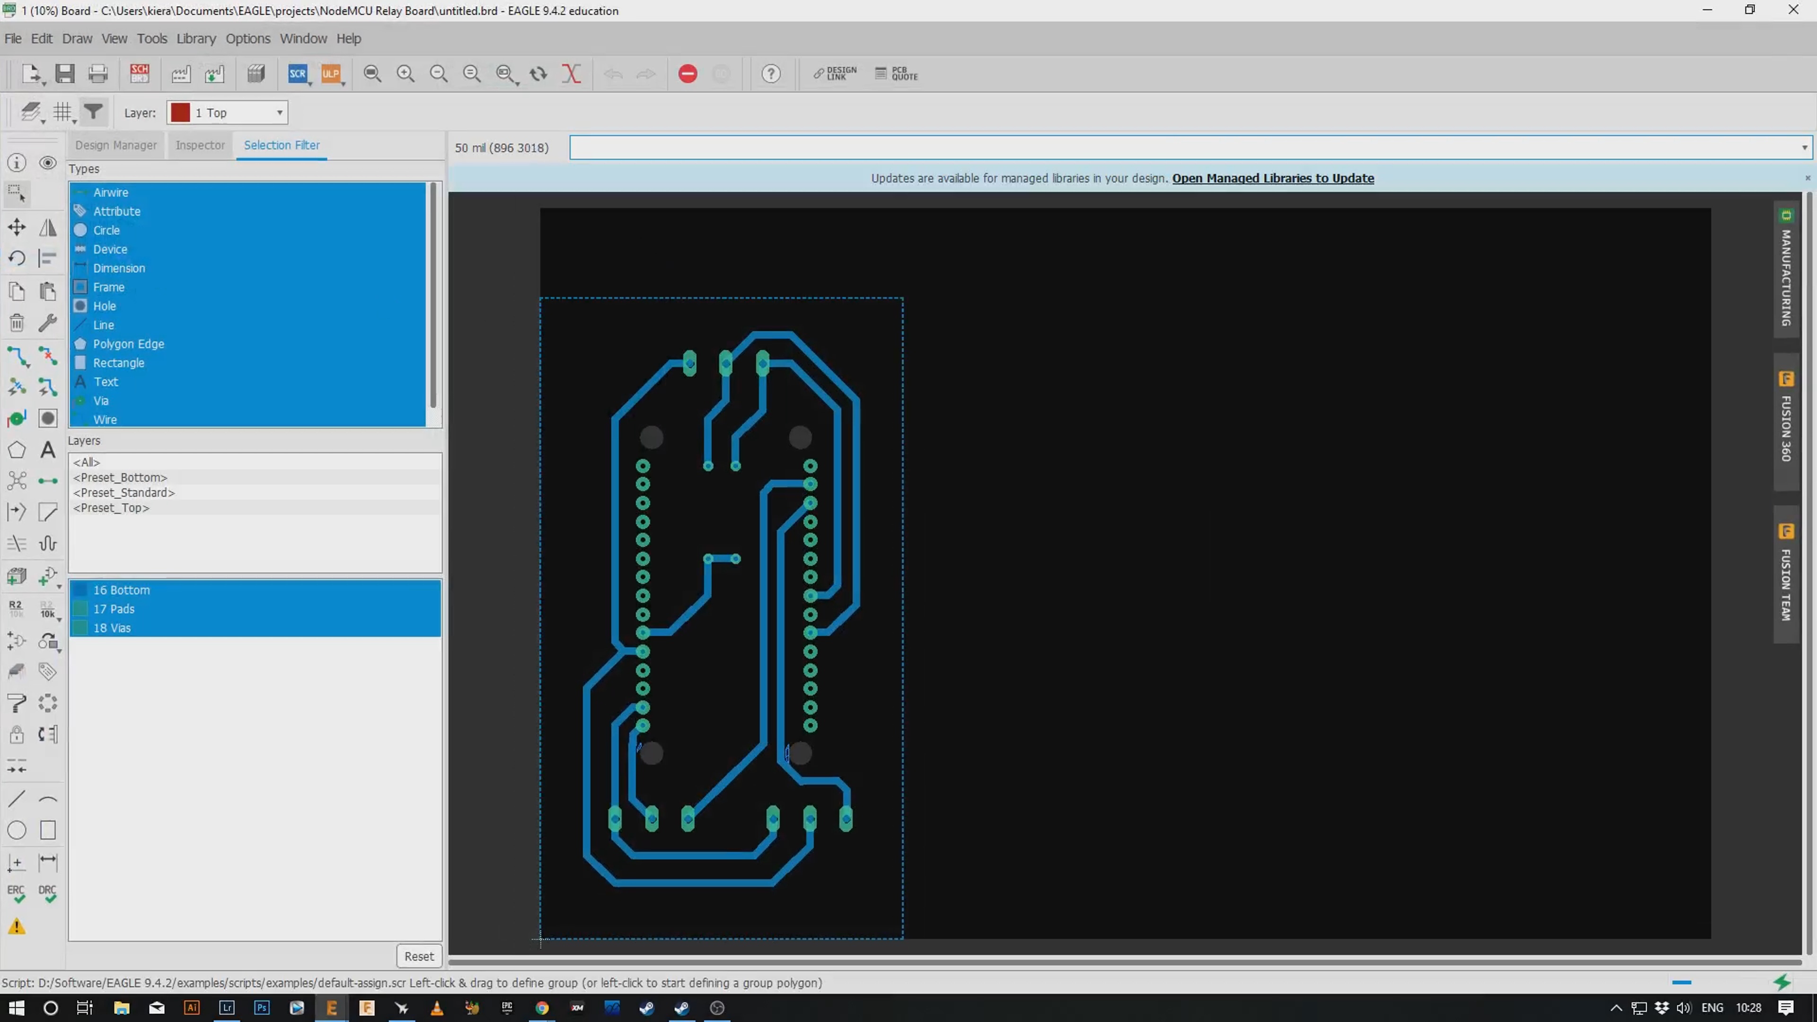Run script via SCR icon

point(298,74)
